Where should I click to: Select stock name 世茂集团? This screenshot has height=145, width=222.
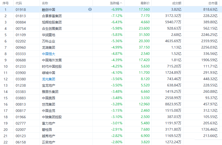[x=49, y=104]
